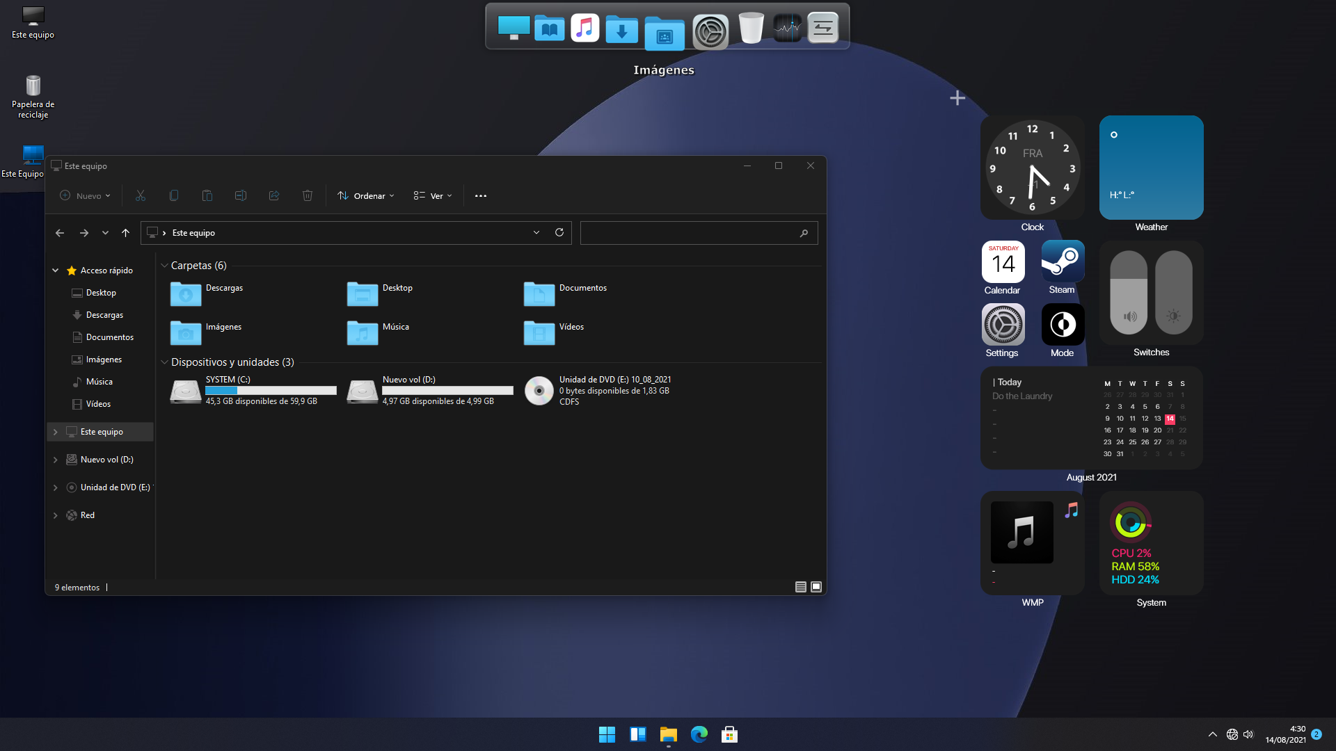Screen dimensions: 1336x751
Task: Select the Música folder in Carpetas
Action: pyautogui.click(x=379, y=332)
